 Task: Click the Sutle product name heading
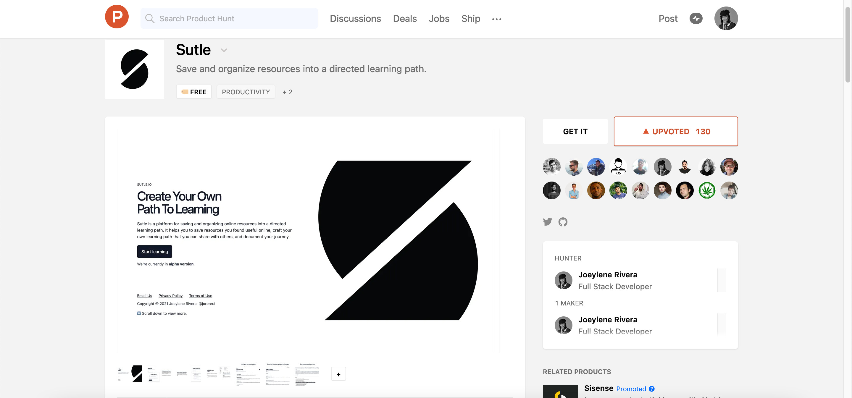tap(193, 50)
